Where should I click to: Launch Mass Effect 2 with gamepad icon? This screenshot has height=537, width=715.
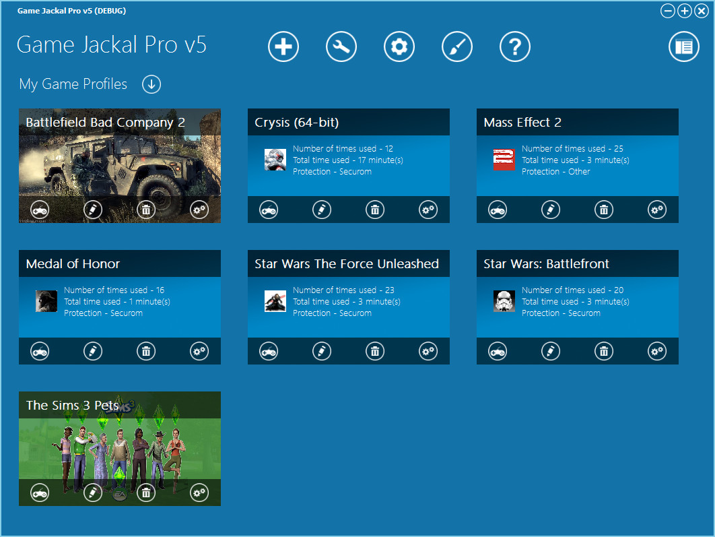tap(498, 210)
